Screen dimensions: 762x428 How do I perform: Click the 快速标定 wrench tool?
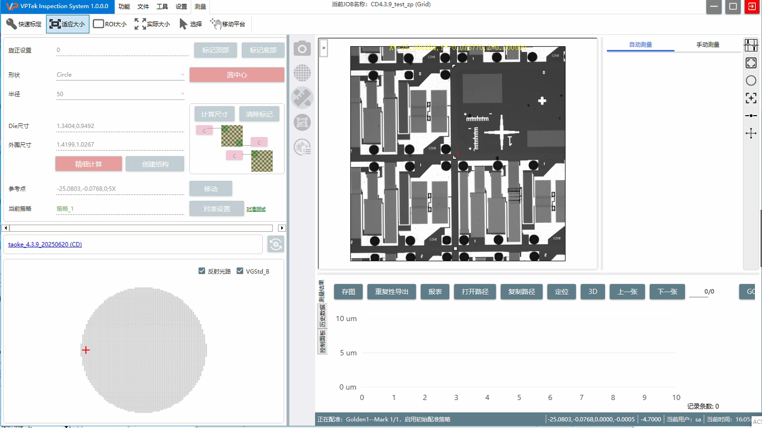[x=24, y=24]
